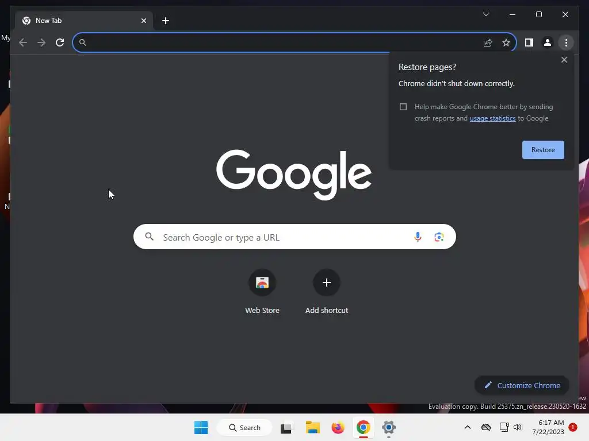
Task: Click the Search Google or type a URL box
Action: coord(294,237)
